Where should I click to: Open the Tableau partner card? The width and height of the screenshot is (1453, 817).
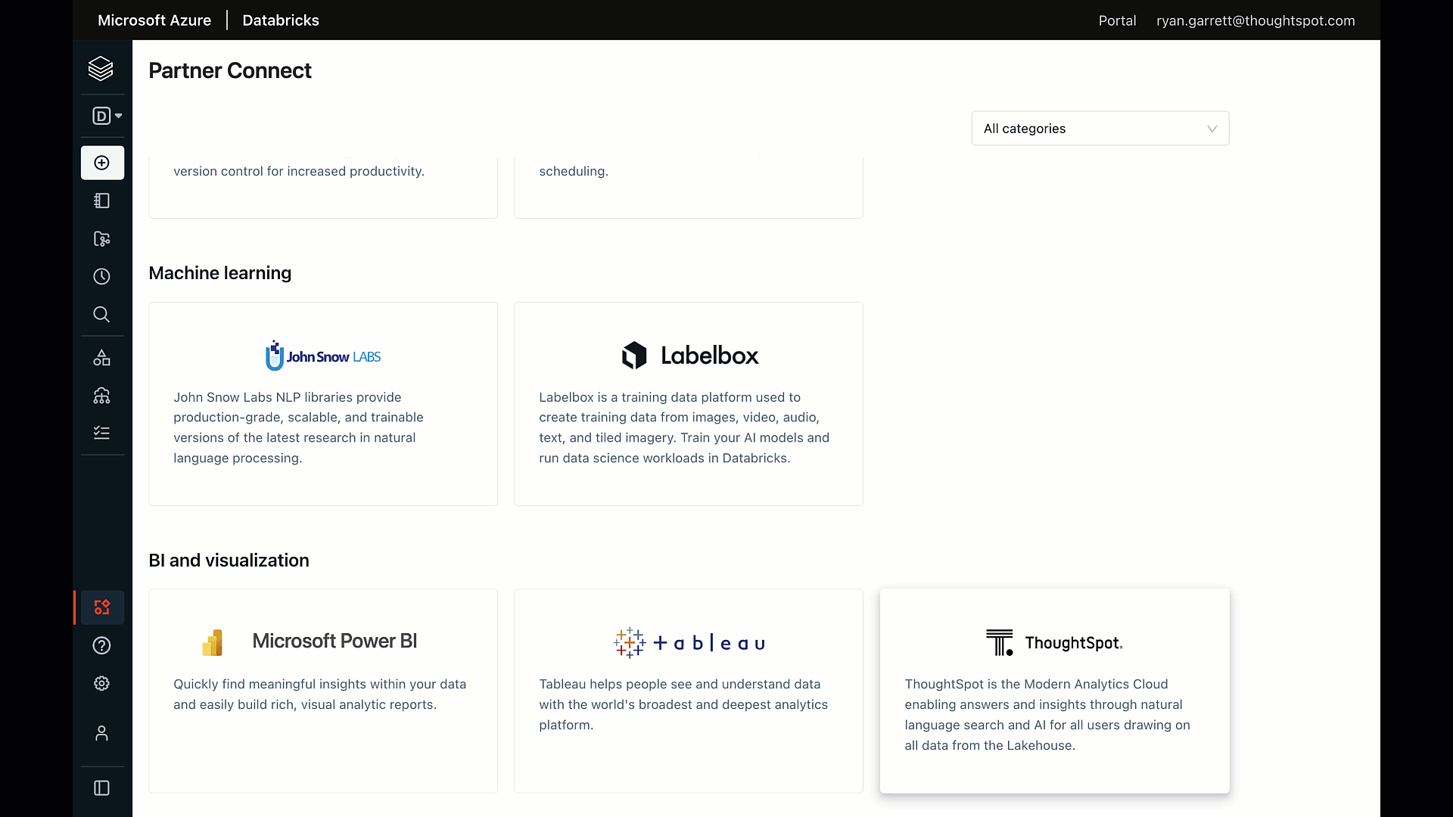(x=688, y=691)
